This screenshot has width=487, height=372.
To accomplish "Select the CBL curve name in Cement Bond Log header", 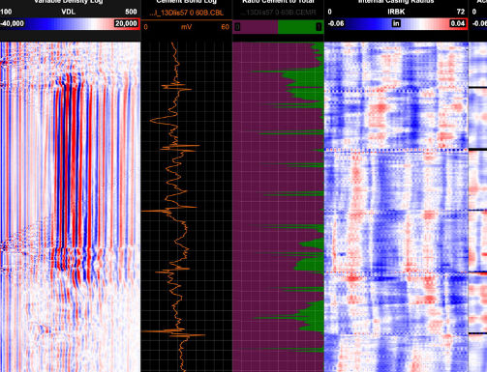I will 187,14.
